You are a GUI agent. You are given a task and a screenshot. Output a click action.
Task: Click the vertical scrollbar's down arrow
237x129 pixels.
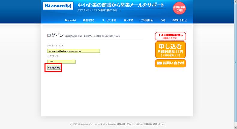pyautogui.click(x=235, y=127)
